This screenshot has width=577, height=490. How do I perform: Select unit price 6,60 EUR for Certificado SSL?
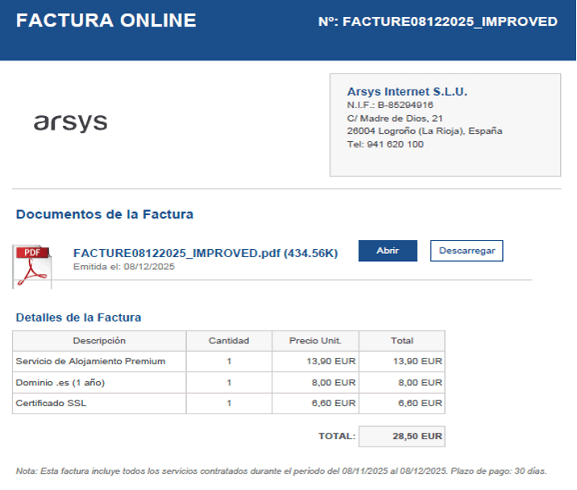coord(315,404)
